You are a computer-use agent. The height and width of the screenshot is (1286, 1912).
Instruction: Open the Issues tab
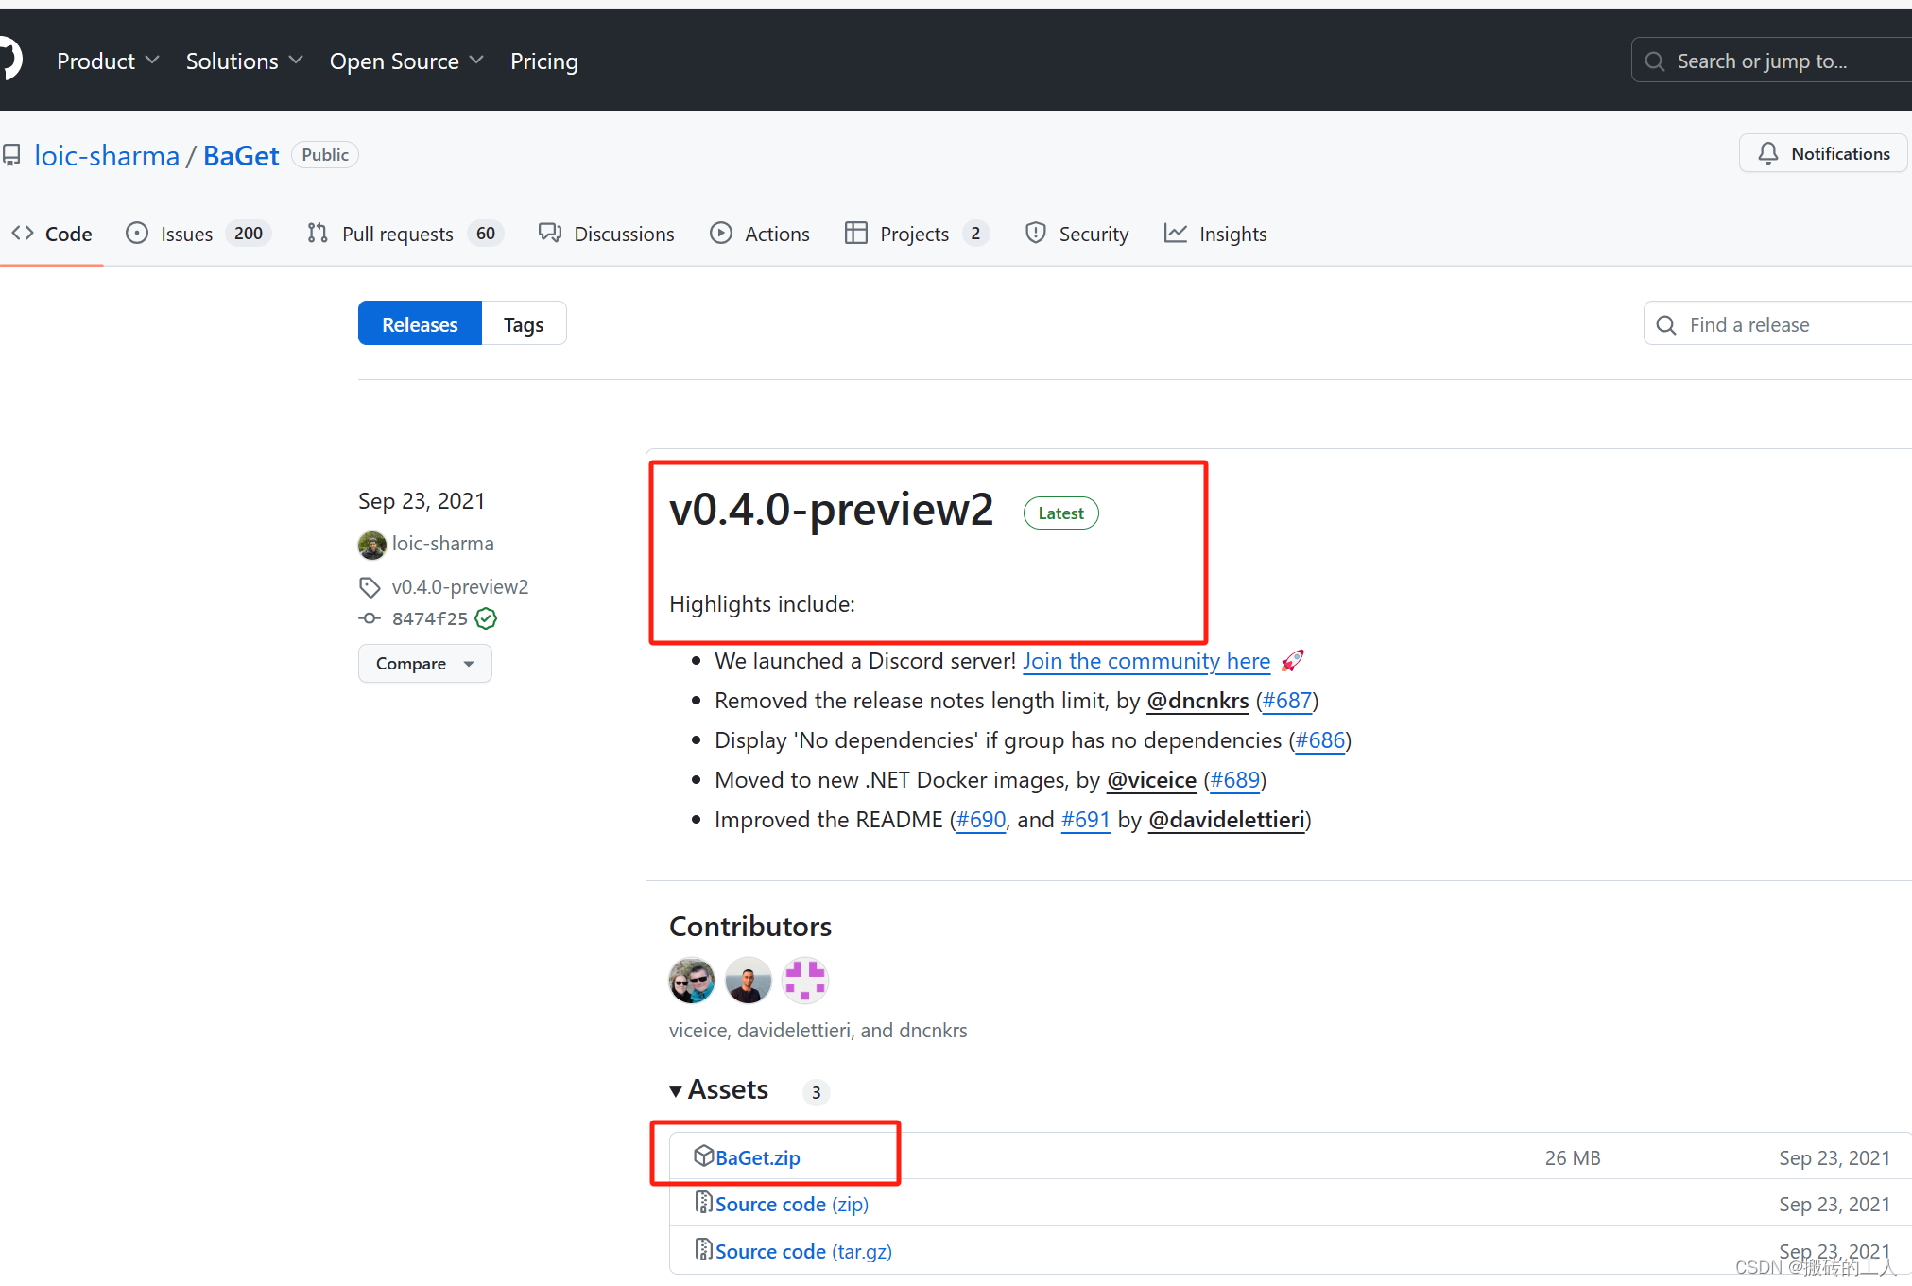[x=187, y=234]
